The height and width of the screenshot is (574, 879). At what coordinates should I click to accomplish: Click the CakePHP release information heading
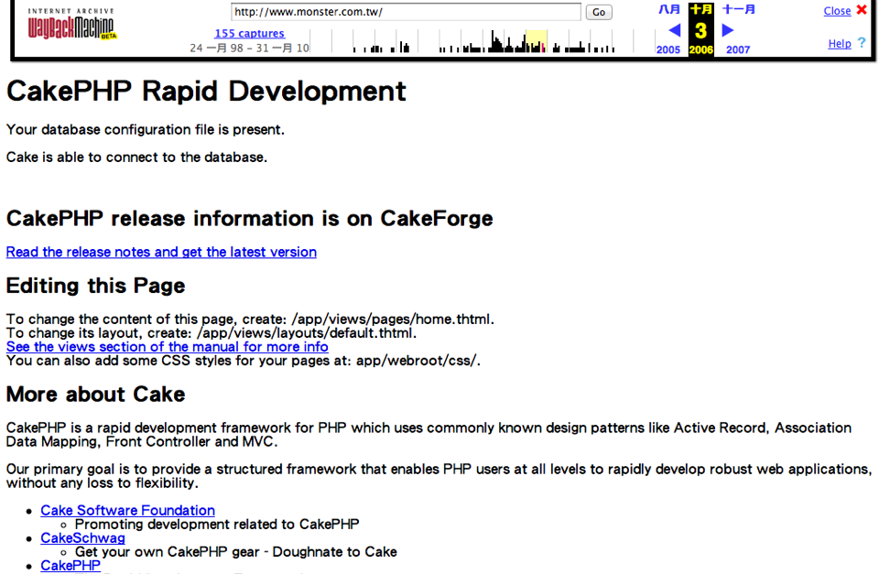pyautogui.click(x=249, y=219)
